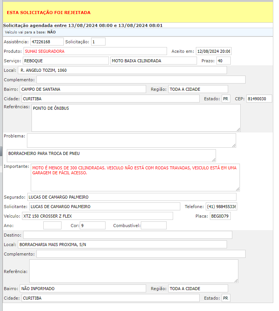
Task: Click the Assistência field showing 47226168
Action: (47, 42)
